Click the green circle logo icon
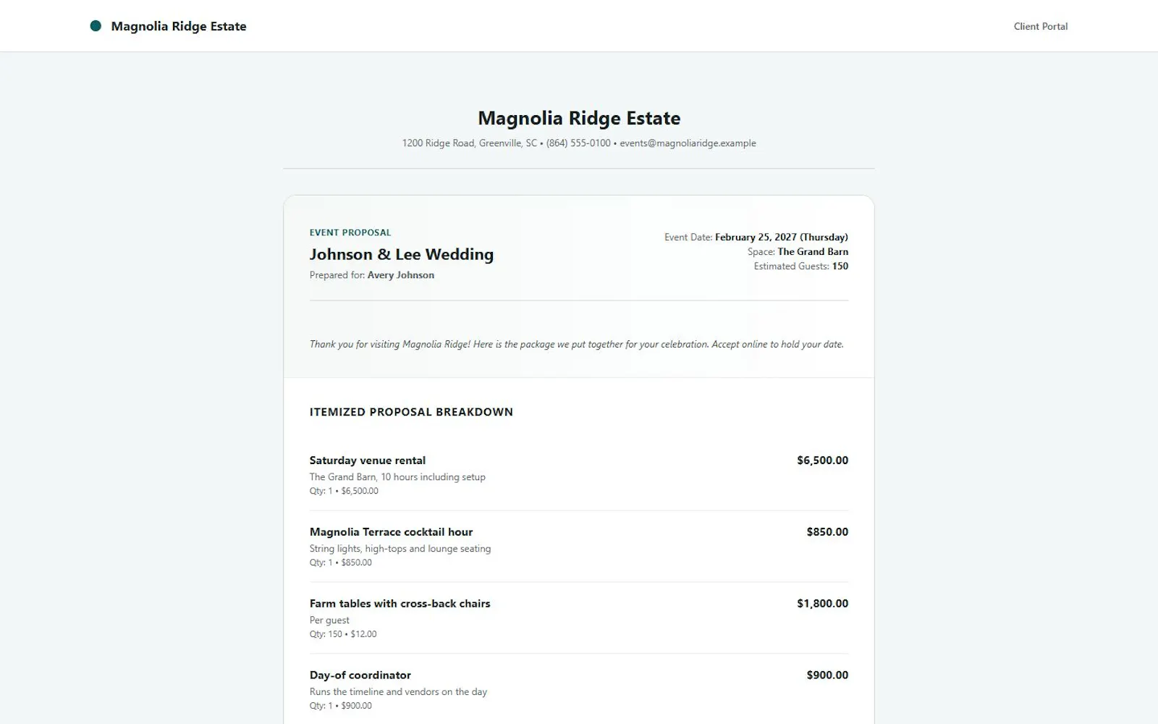The image size is (1158, 724). 96,26
